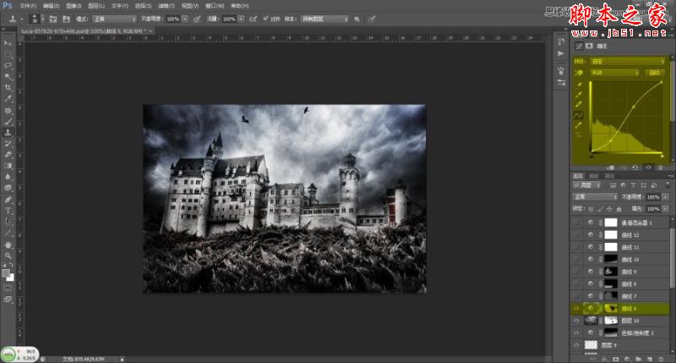Create new group folder icon

coord(639,359)
